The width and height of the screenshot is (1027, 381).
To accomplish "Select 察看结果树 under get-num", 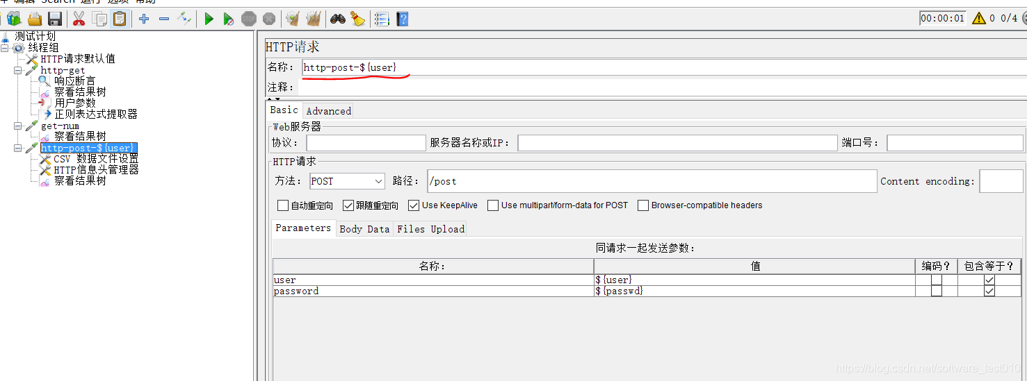I will (x=80, y=136).
